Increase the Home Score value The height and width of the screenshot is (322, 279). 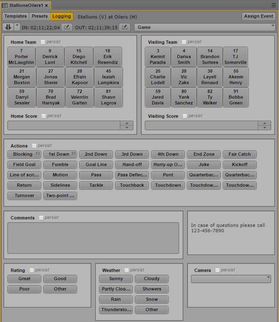coord(127,123)
